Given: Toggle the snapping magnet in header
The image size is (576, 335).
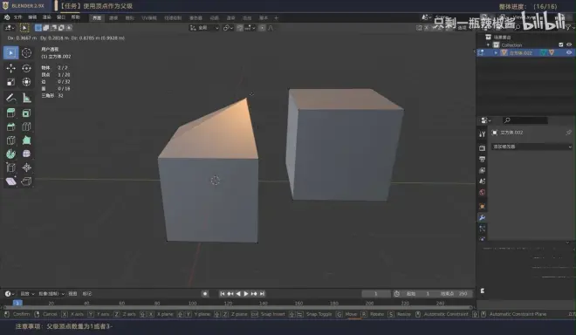Looking at the screenshot, I should pos(240,28).
